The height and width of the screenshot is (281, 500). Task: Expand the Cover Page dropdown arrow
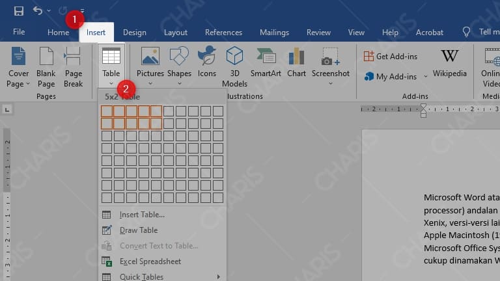pyautogui.click(x=28, y=84)
